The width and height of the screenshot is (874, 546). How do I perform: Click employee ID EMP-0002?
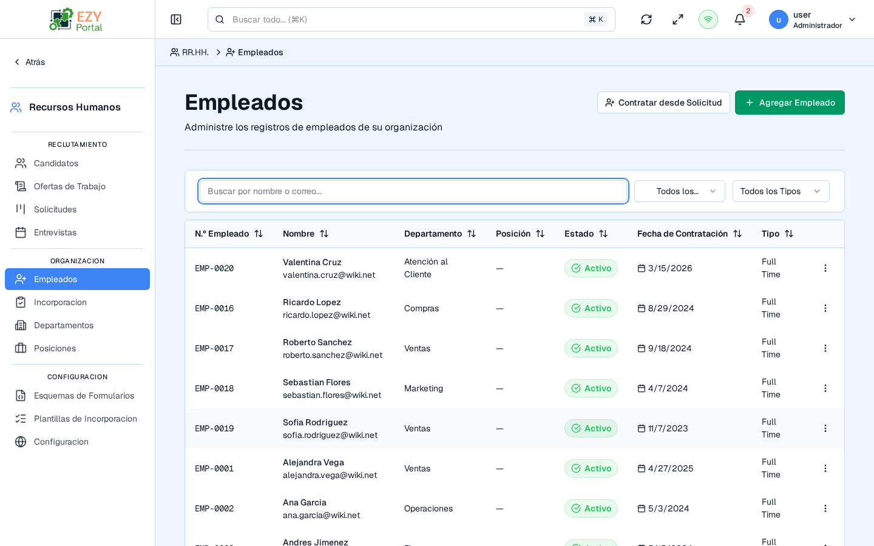pyautogui.click(x=214, y=508)
